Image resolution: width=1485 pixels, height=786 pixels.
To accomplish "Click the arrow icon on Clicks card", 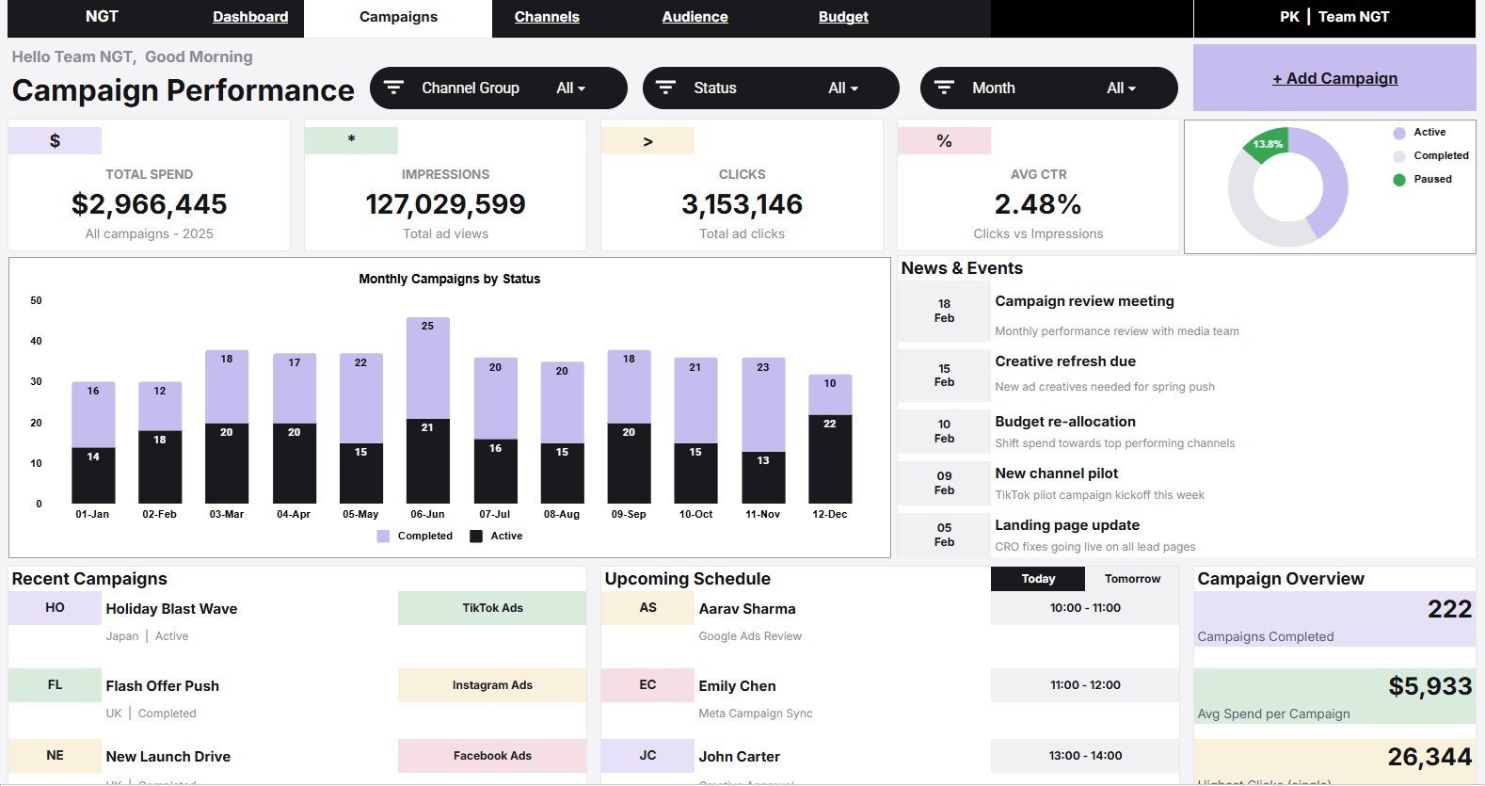I will (x=647, y=141).
